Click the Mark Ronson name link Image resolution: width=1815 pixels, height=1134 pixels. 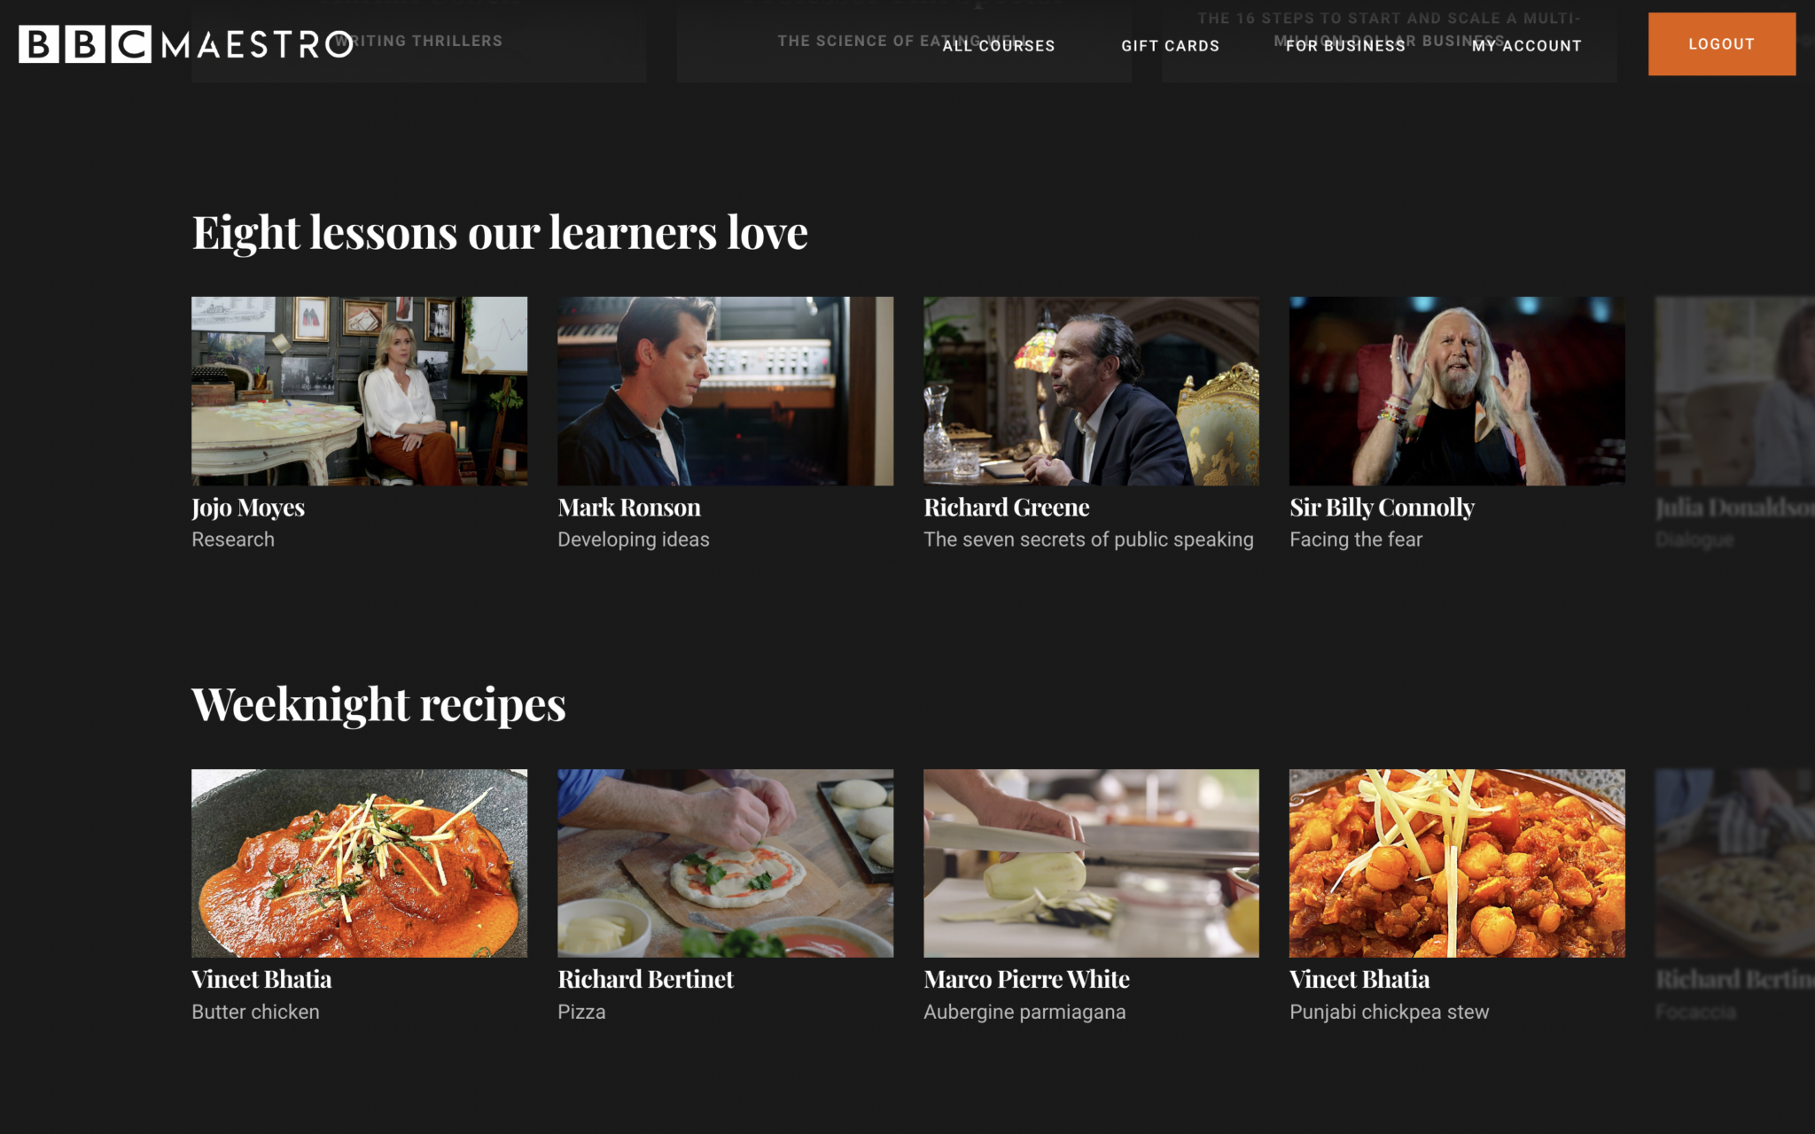[629, 508]
